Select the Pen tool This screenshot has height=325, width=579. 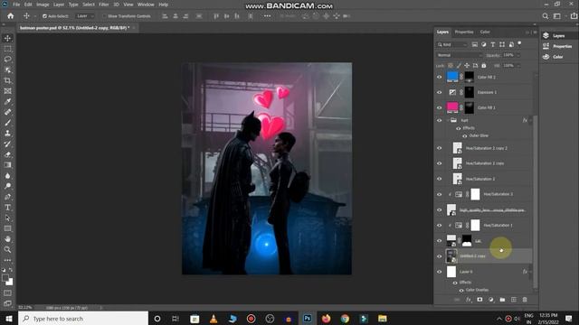tap(7, 197)
